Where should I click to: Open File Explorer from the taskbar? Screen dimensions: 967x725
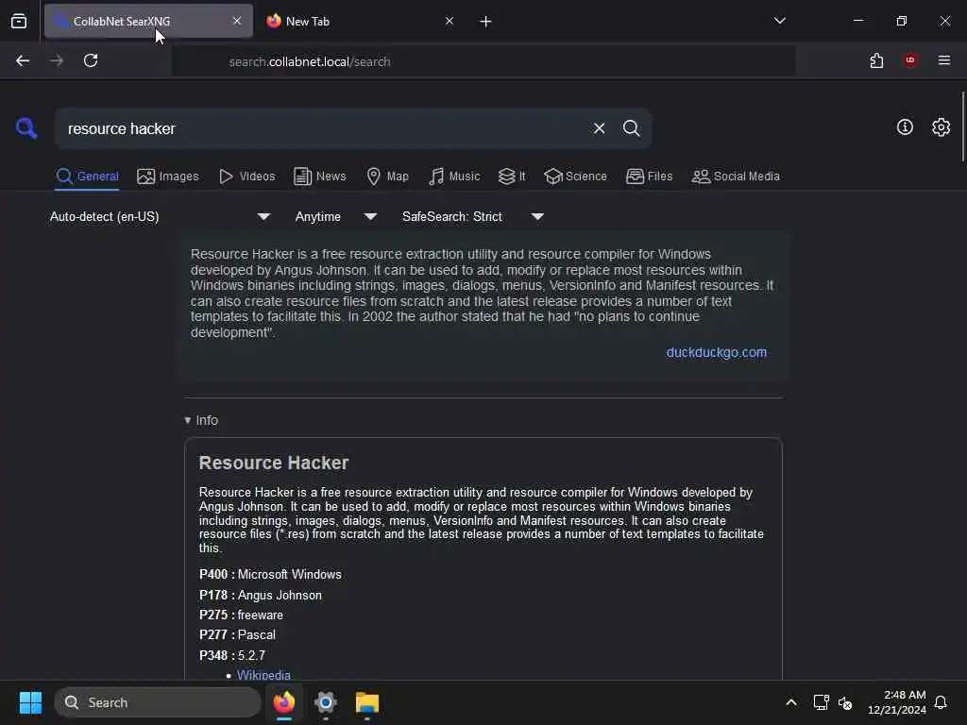coord(367,702)
